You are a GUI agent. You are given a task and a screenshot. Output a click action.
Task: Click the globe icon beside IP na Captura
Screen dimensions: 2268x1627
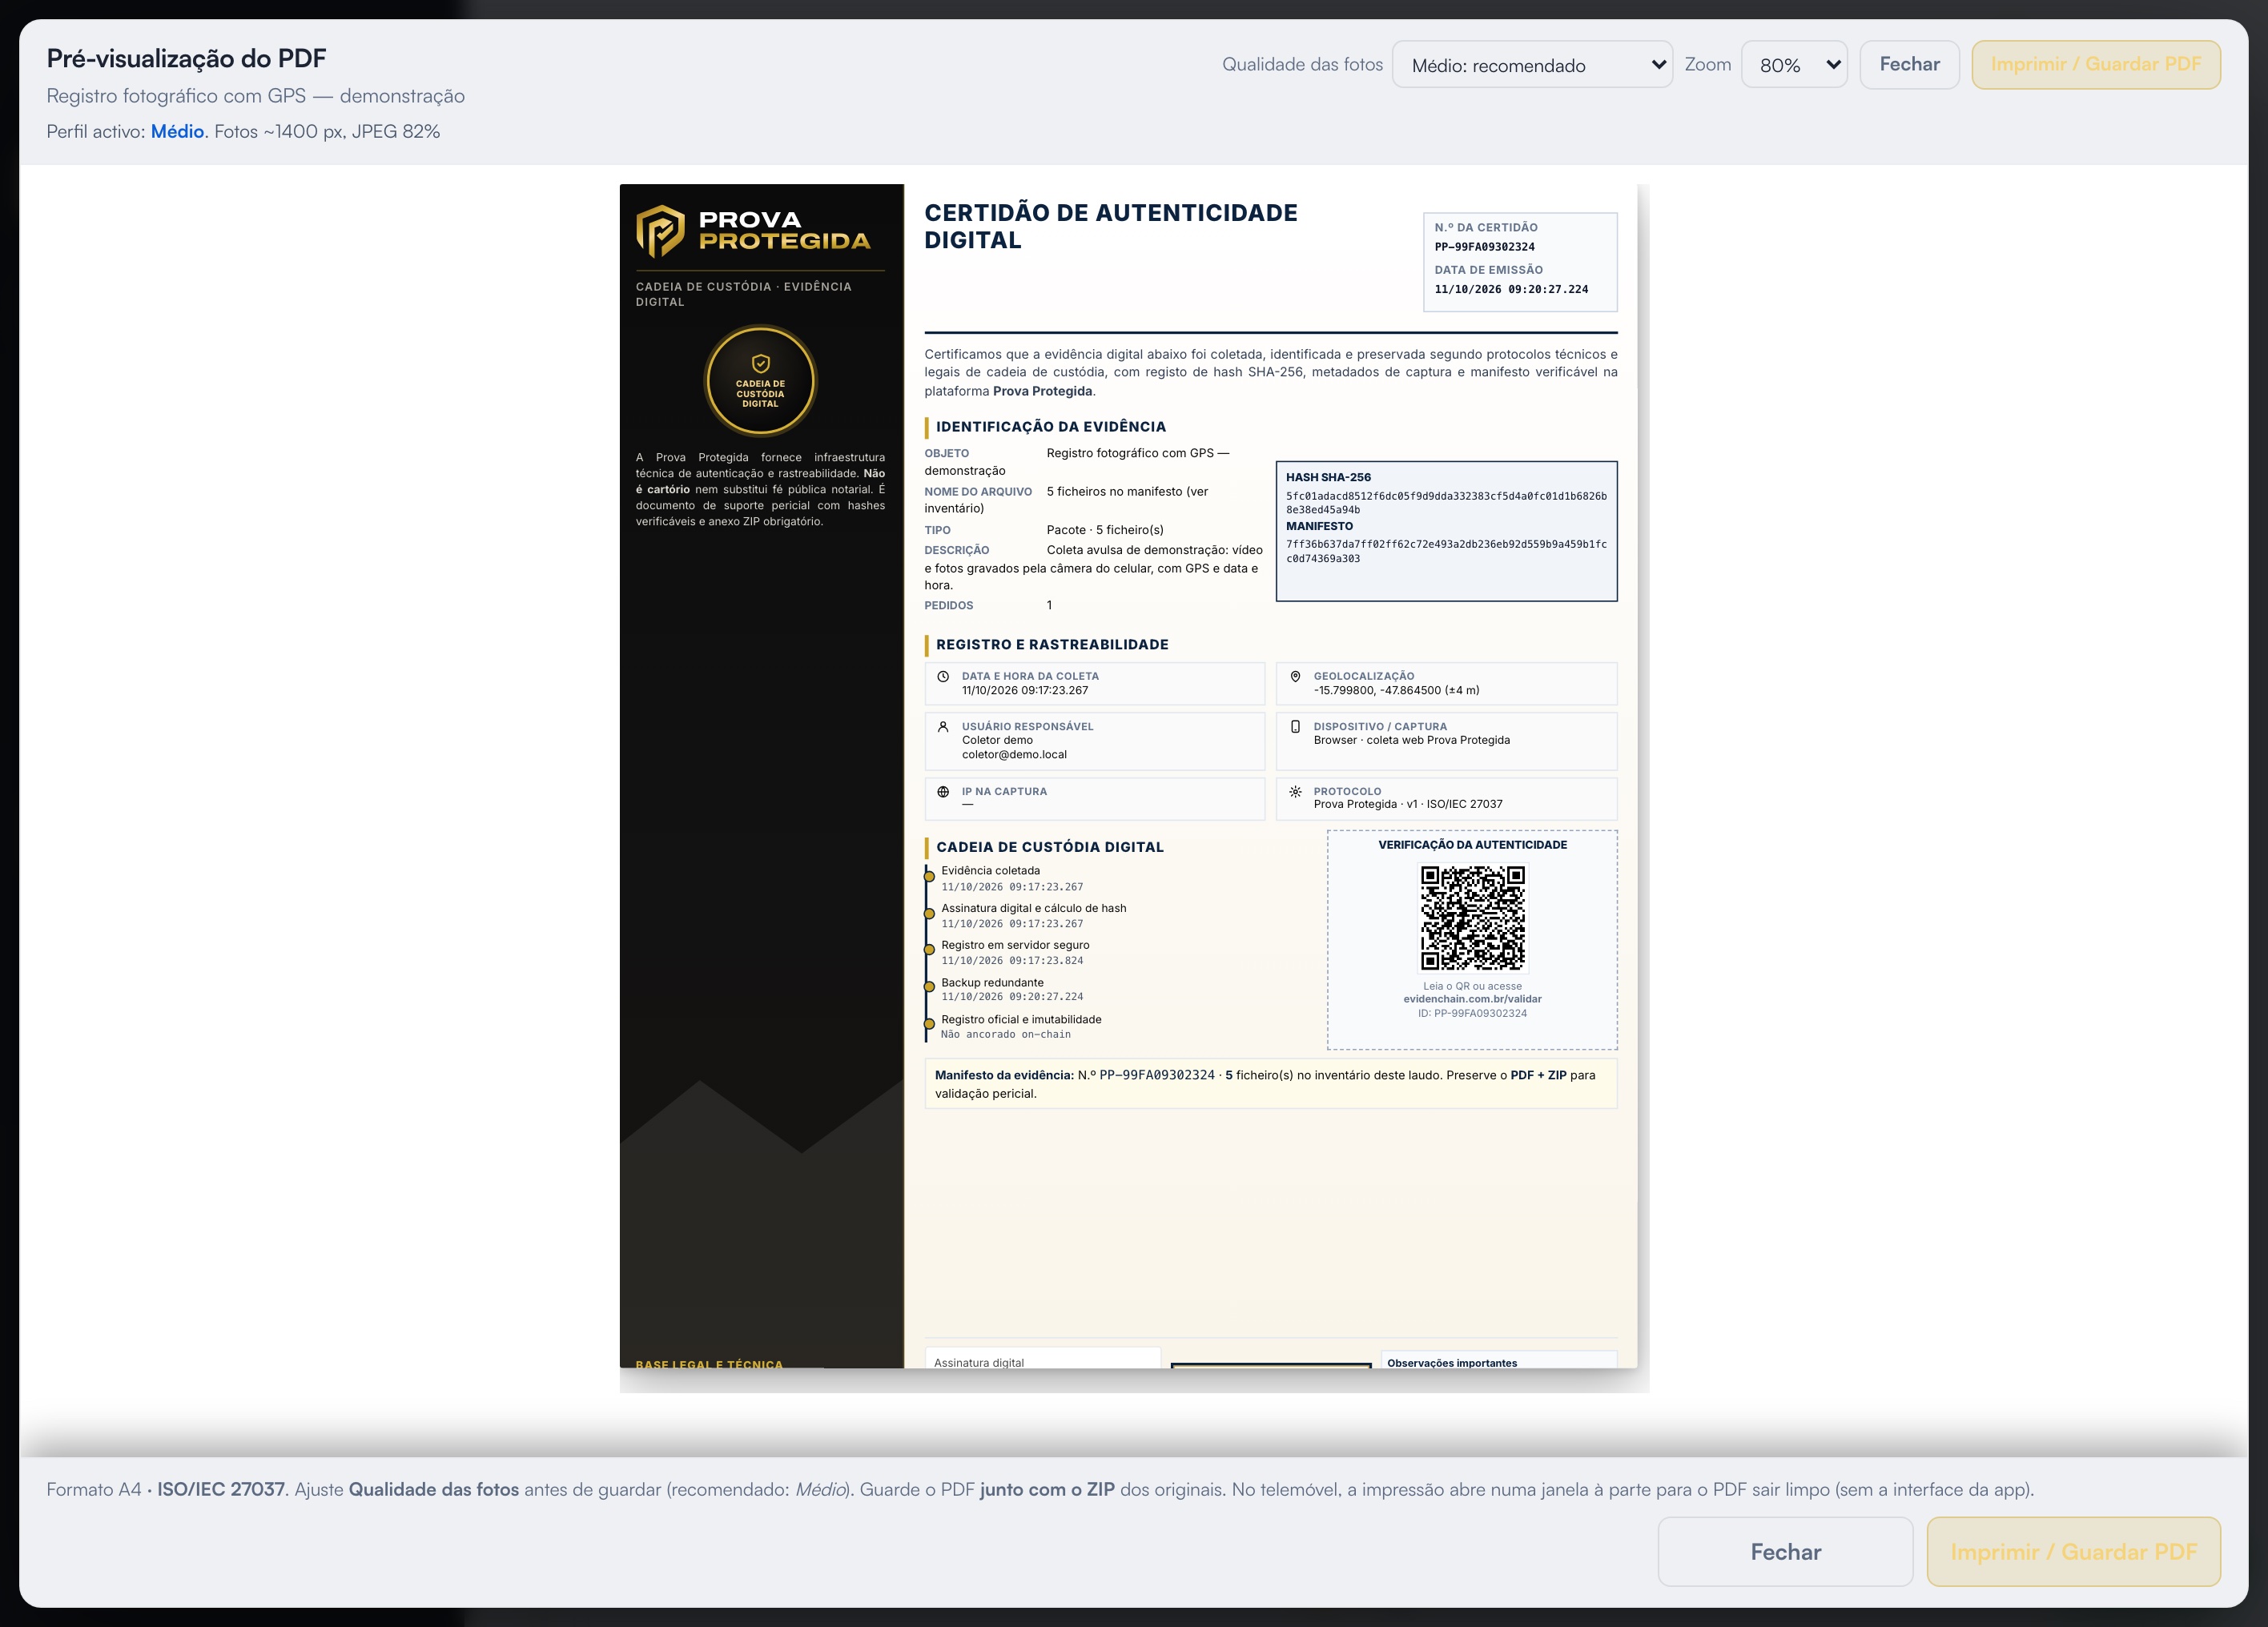tap(943, 792)
